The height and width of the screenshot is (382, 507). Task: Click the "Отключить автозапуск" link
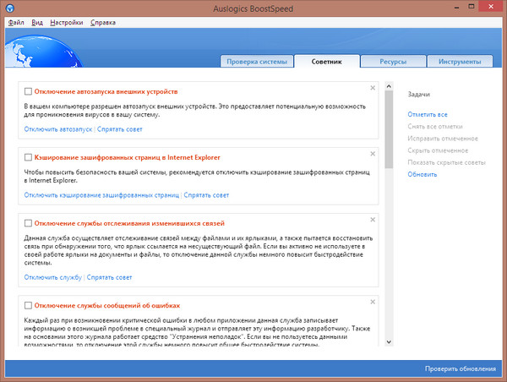(x=57, y=129)
